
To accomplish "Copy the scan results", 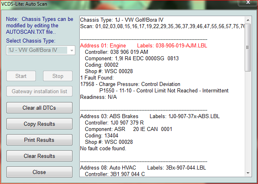I will pos(39,124).
